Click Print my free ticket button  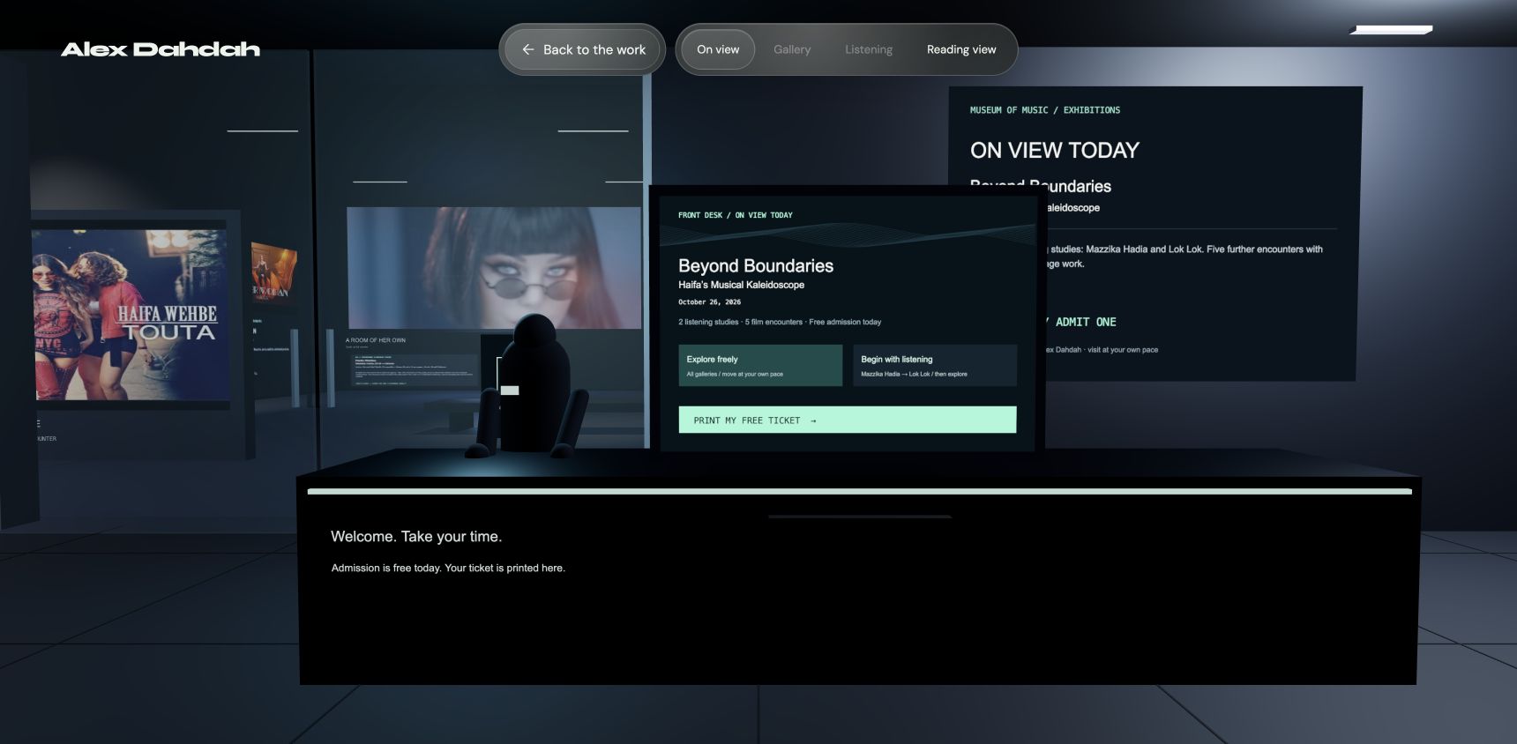tap(848, 420)
